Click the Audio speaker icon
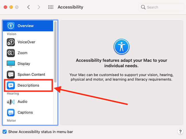Viewport: 186px width, 139px height. [11, 102]
